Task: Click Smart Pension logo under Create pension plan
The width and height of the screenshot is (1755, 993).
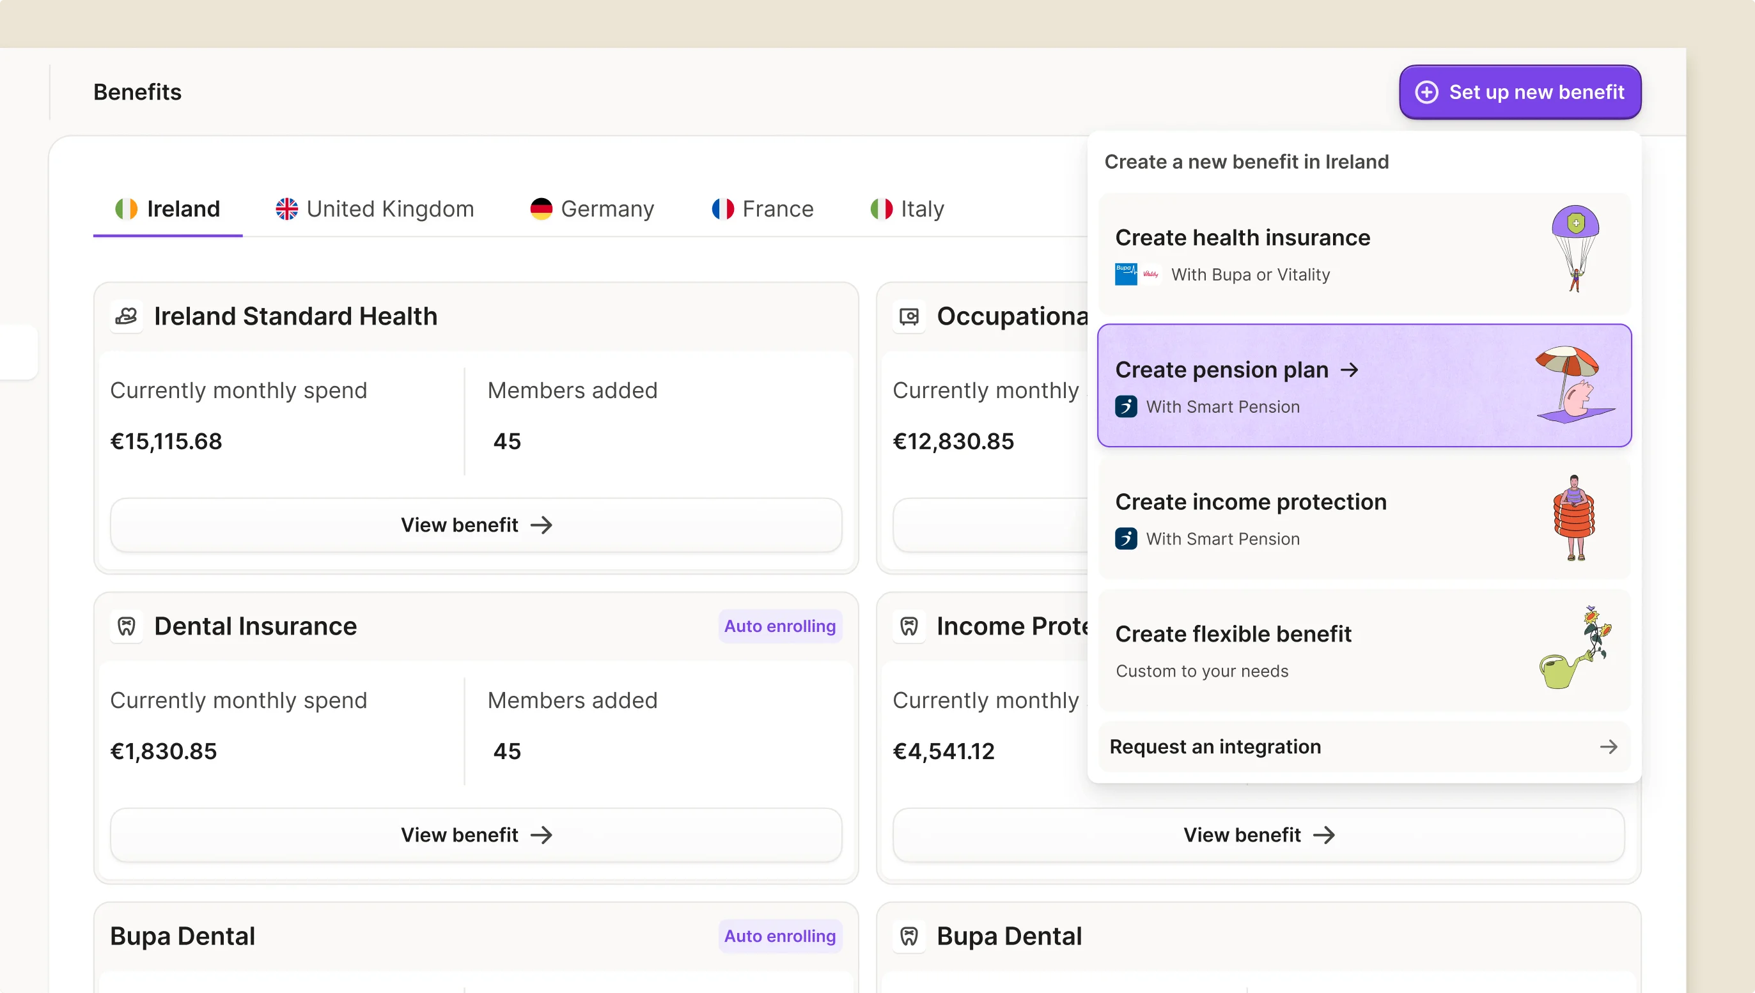Action: [1126, 406]
